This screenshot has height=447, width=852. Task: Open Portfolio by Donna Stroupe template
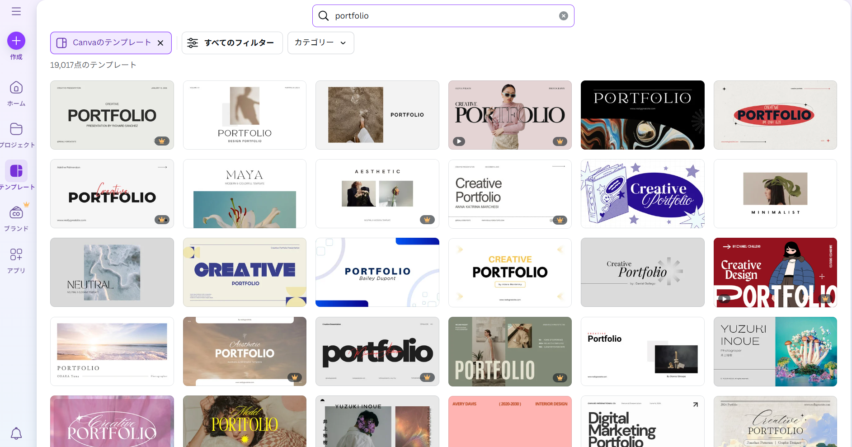click(642, 351)
